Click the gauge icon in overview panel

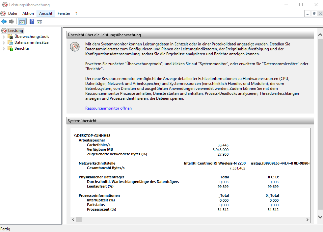tap(74, 47)
